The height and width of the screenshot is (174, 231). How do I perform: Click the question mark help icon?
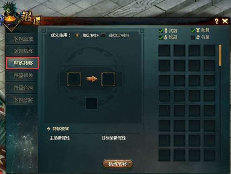[216, 21]
